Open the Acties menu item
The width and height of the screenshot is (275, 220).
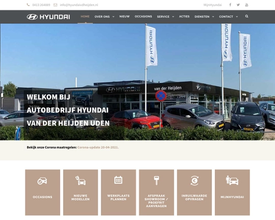click(x=184, y=16)
